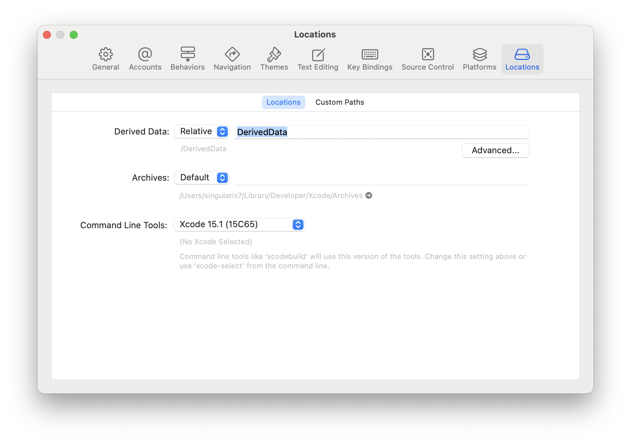Open the Key Bindings settings pane
The image size is (631, 443).
point(370,59)
